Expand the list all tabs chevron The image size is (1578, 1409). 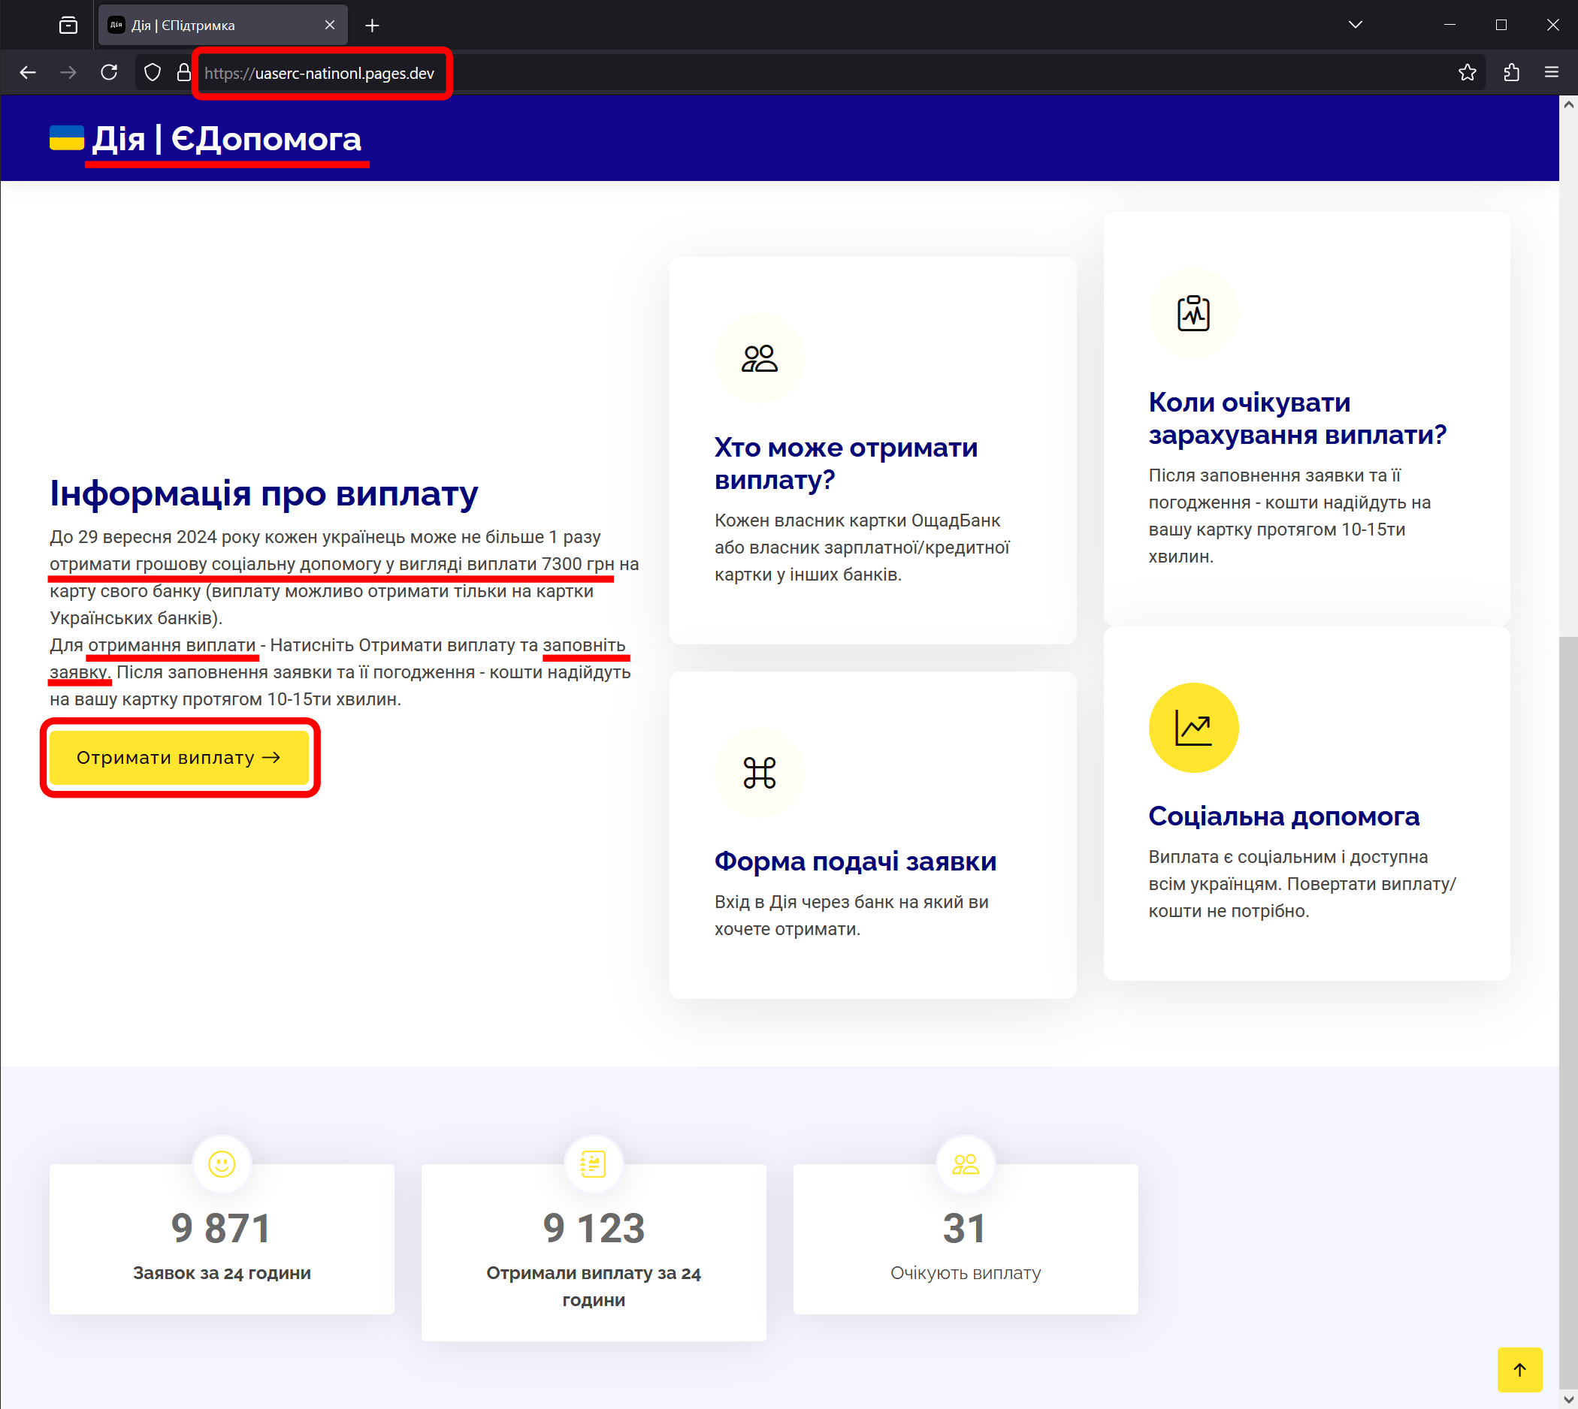point(1355,25)
